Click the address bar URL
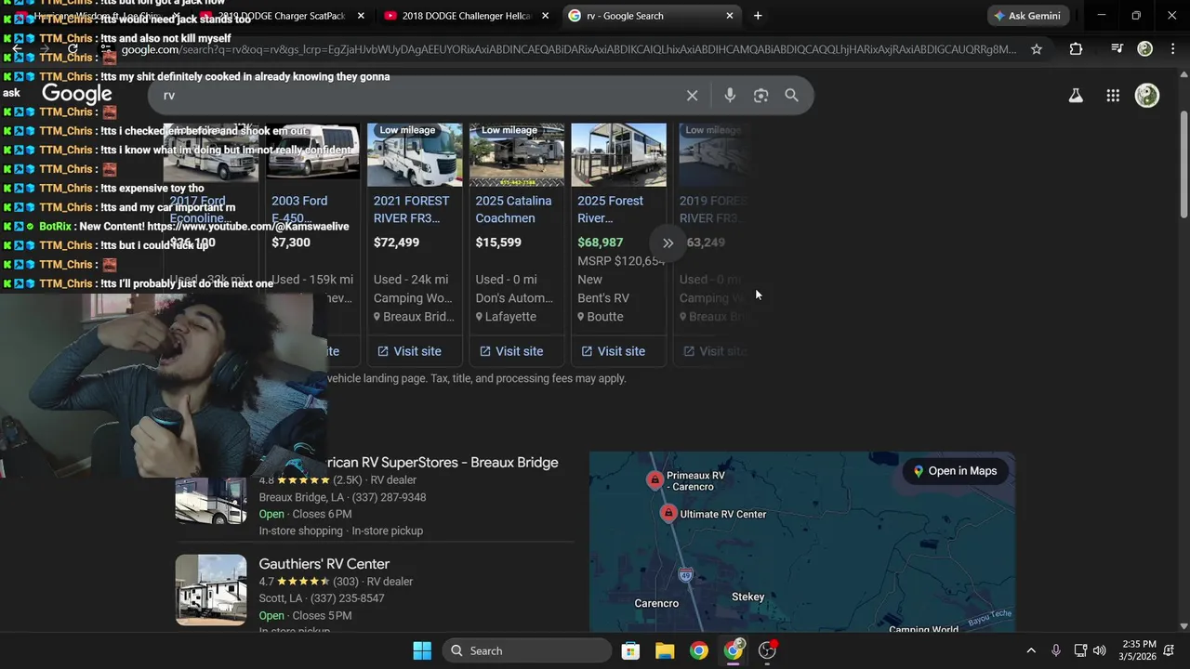This screenshot has height=669, width=1190. pos(569,49)
